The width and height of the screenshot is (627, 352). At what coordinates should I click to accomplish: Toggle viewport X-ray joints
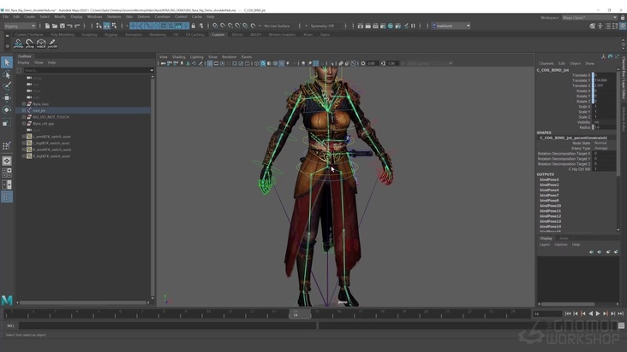(x=353, y=63)
